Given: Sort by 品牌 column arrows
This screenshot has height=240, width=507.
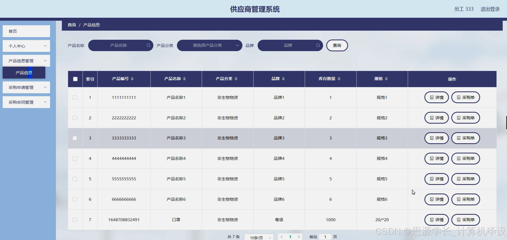Looking at the screenshot, I should [x=283, y=79].
